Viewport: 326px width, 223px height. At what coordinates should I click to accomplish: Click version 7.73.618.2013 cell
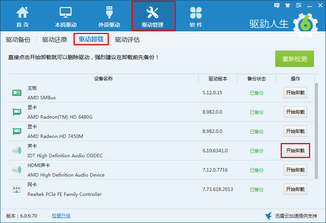coord(218,189)
